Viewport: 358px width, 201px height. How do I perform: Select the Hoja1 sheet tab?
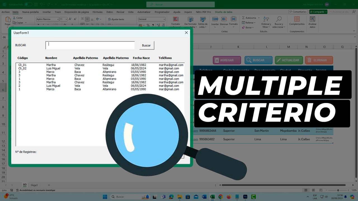[34, 185]
